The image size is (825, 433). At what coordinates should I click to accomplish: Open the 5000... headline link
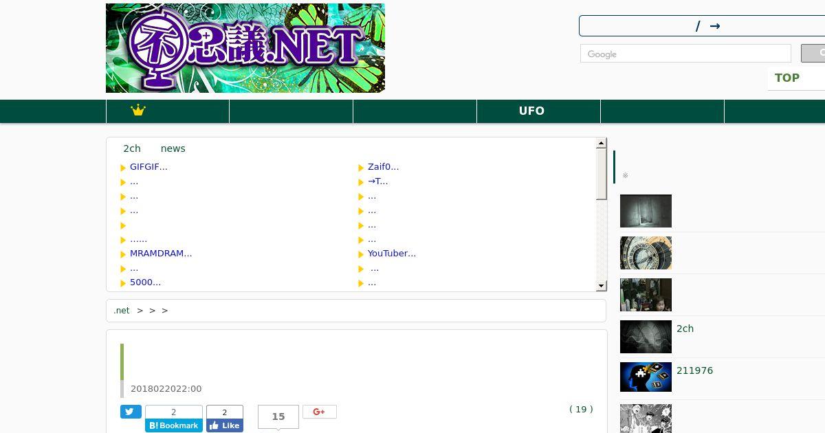coord(145,282)
